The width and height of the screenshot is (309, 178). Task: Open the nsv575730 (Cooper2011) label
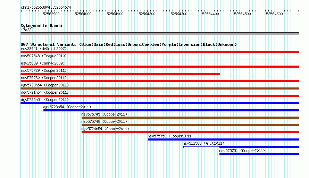click(44, 78)
